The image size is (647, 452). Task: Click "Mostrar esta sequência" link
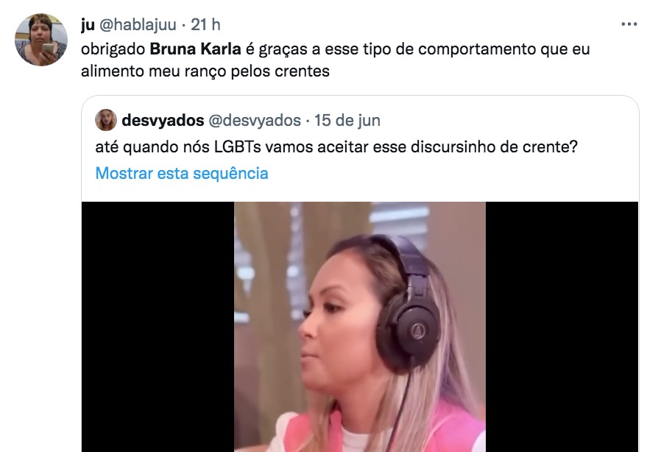pos(182,174)
